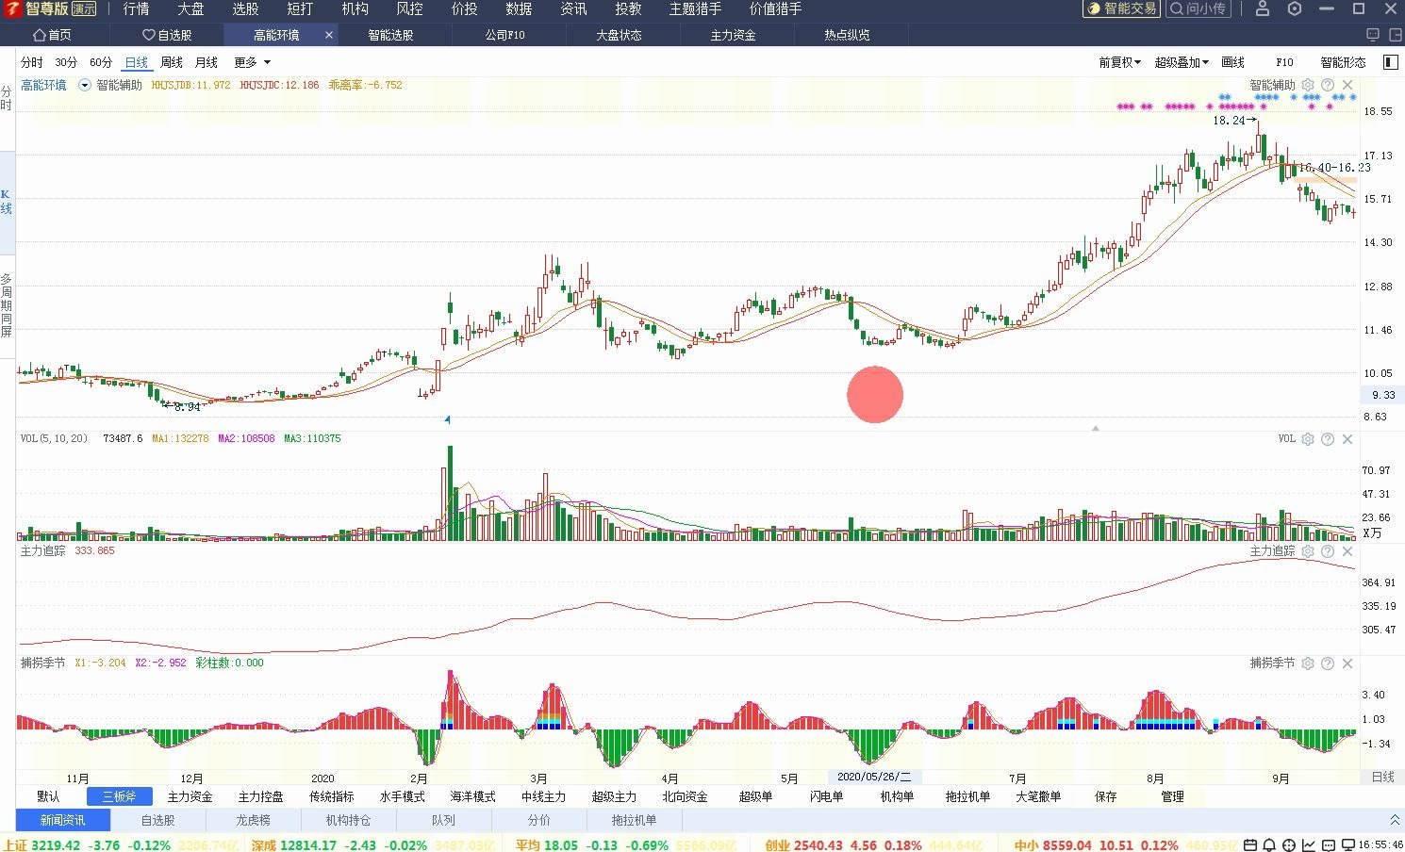The image size is (1405, 852).
Task: Open the 自选股 tab with heart icon
Action: click(x=167, y=35)
